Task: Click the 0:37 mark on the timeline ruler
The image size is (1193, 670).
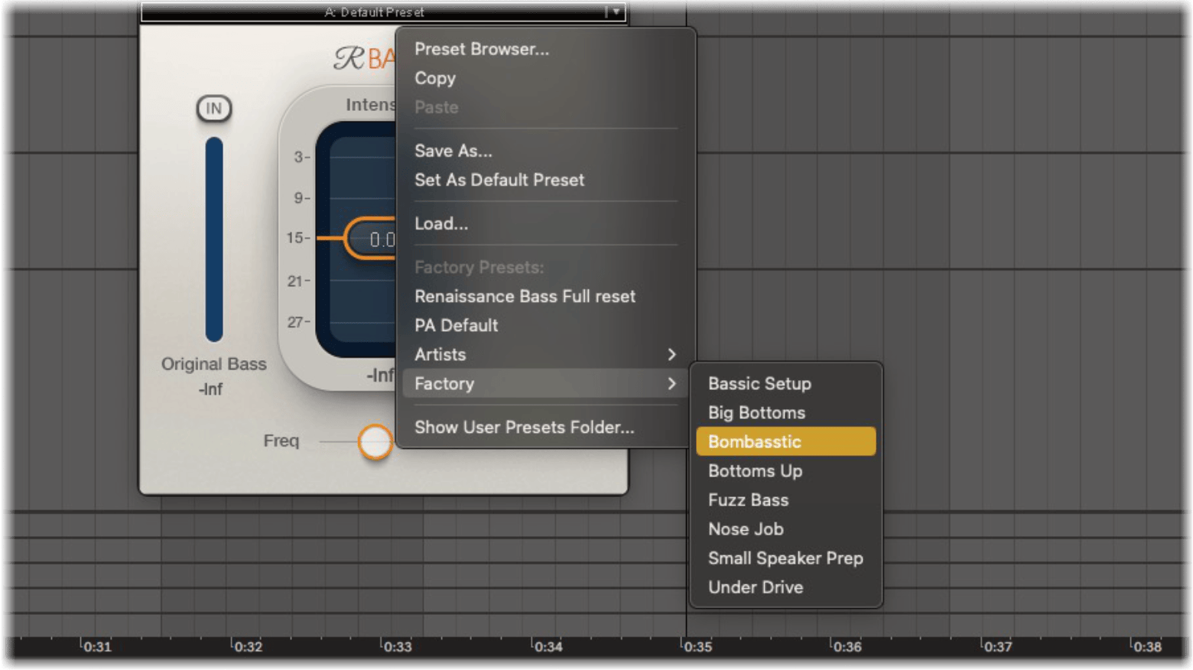Action: tap(998, 647)
